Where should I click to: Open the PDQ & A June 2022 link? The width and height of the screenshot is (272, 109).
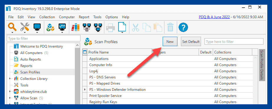(x=214, y=17)
